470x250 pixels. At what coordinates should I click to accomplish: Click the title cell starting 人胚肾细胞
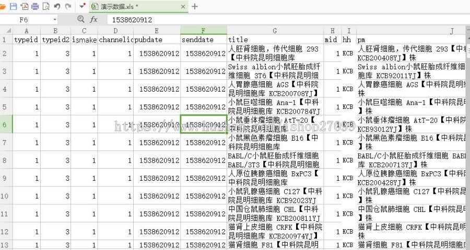click(275, 53)
